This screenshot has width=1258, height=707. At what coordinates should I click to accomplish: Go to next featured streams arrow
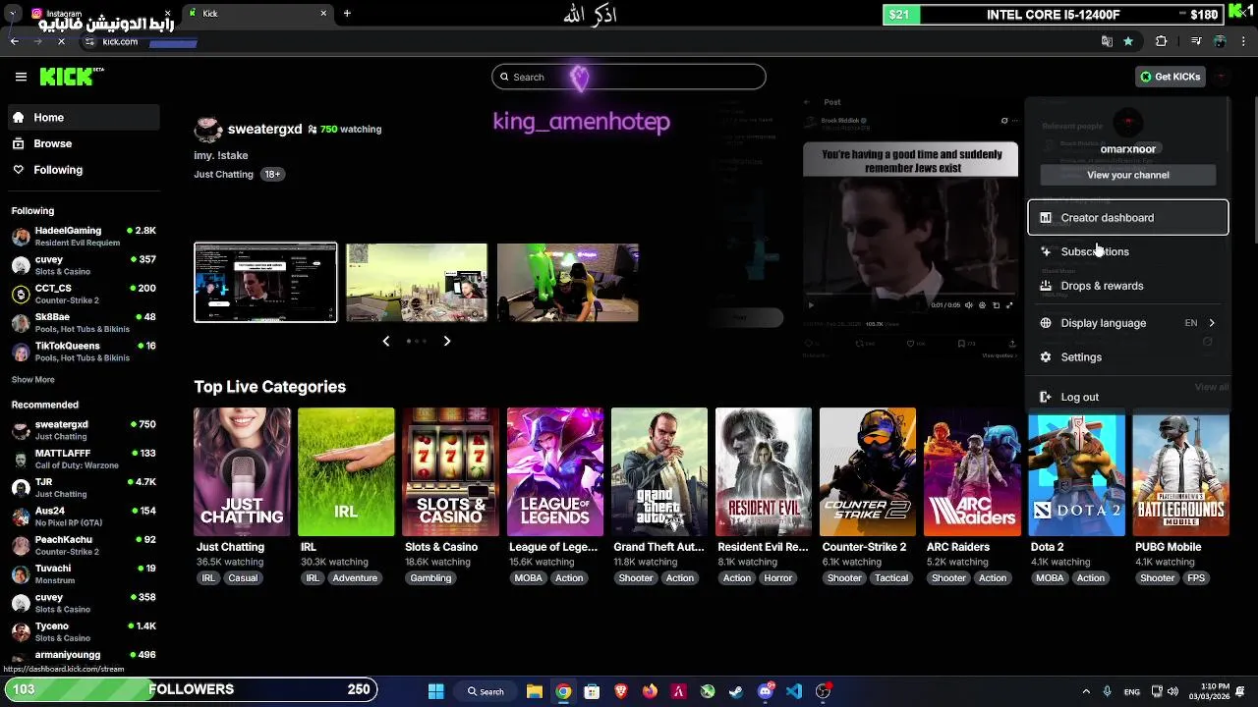pyautogui.click(x=447, y=341)
